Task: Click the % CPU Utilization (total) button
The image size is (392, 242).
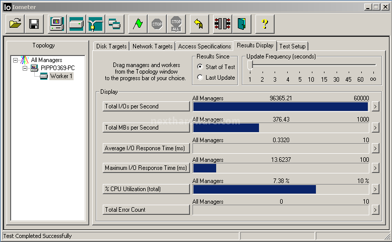Action: pos(146,189)
